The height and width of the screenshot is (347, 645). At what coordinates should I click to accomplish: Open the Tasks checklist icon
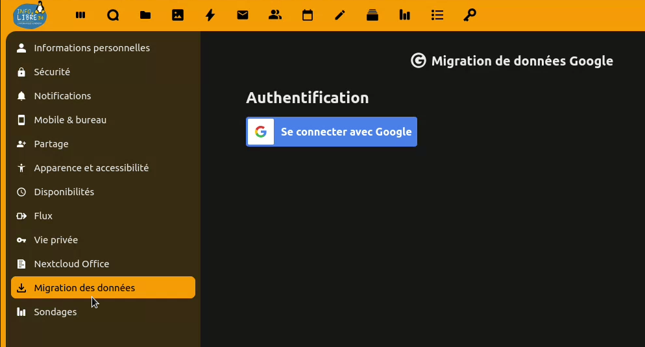[x=437, y=15]
